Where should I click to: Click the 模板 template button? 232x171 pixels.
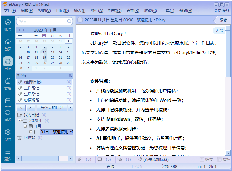(x=223, y=160)
